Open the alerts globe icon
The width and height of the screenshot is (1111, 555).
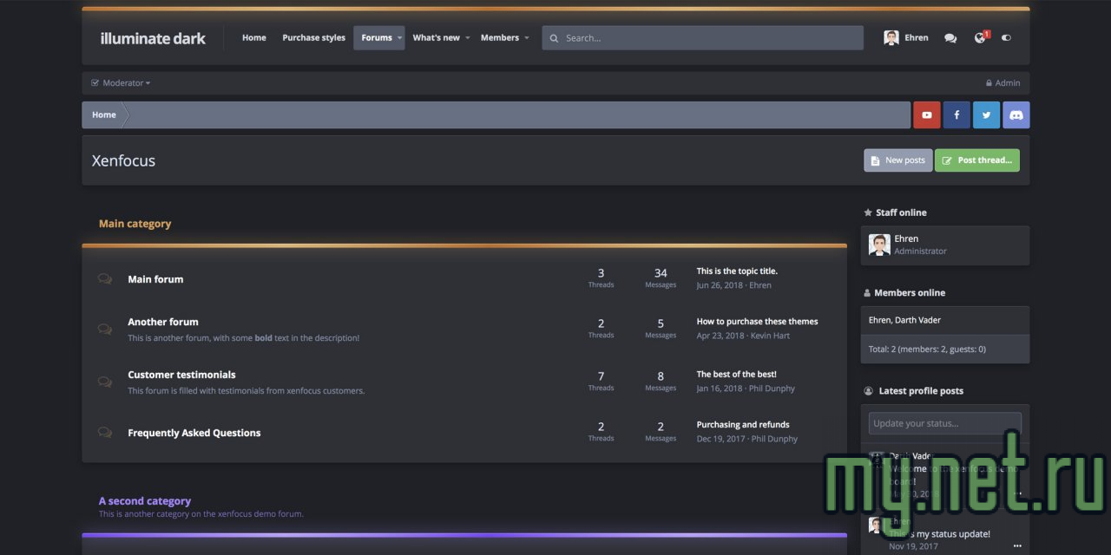coord(980,38)
